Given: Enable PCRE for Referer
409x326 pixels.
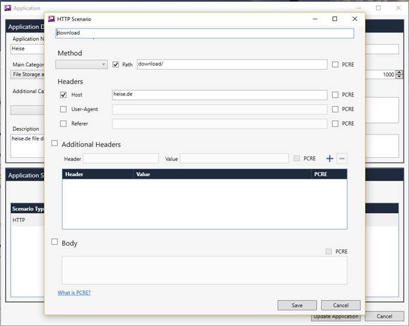Looking at the screenshot, I should tap(335, 124).
